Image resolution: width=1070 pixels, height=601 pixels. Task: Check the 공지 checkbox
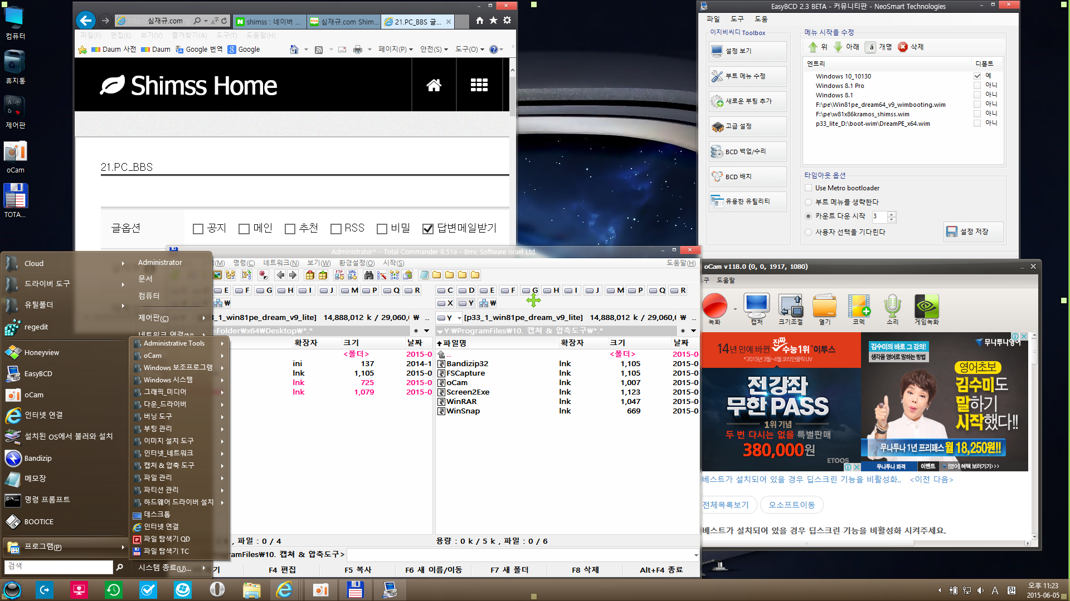(x=198, y=229)
